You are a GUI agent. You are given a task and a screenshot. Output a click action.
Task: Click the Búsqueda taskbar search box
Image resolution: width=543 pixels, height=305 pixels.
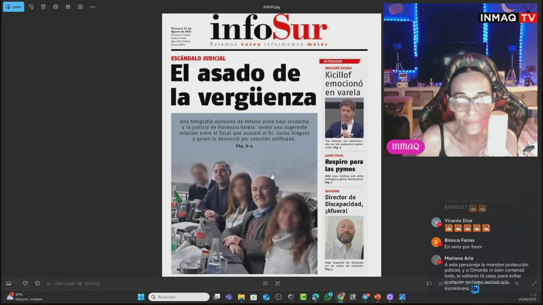coord(179,297)
